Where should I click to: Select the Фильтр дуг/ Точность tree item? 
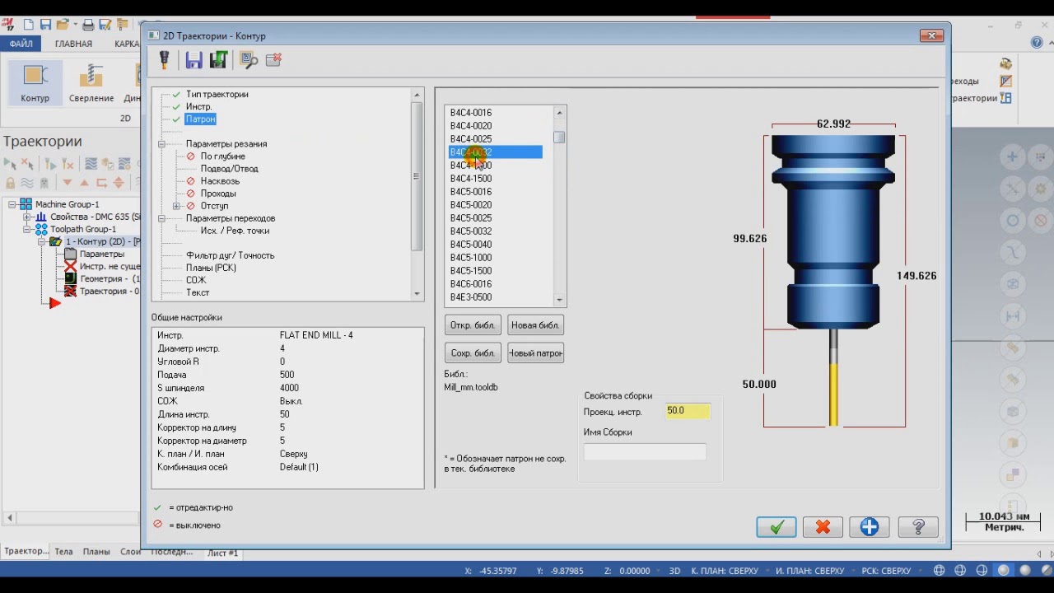[x=231, y=255]
